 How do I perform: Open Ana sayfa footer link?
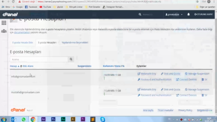[148, 110]
